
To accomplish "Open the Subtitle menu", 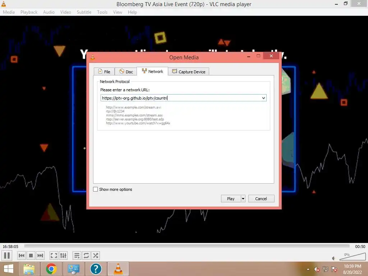I will coord(84,12).
